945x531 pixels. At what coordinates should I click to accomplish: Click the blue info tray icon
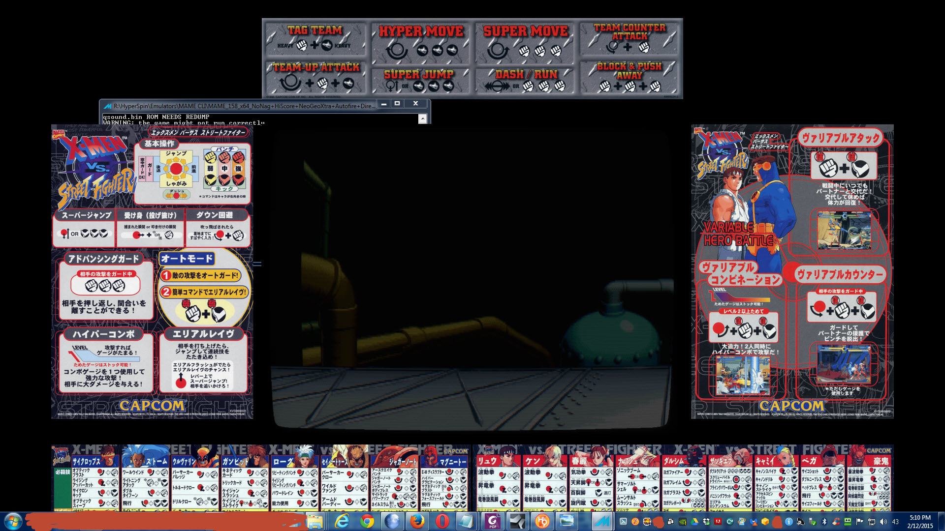[788, 522]
